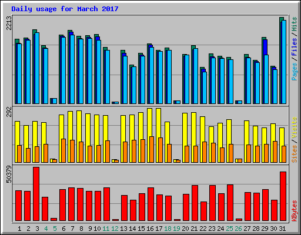This screenshot has height=235, width=301.
Task: Click the 292 y-axis maximum label
Action: [x=9, y=112]
